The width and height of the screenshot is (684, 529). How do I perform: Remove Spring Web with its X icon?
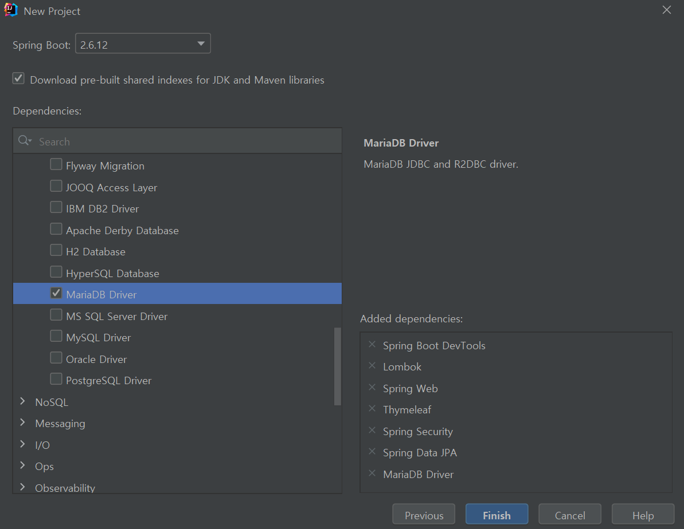(x=372, y=387)
